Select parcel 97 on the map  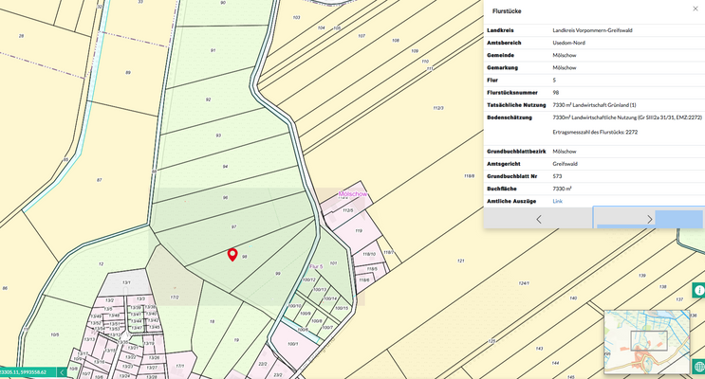tap(234, 227)
